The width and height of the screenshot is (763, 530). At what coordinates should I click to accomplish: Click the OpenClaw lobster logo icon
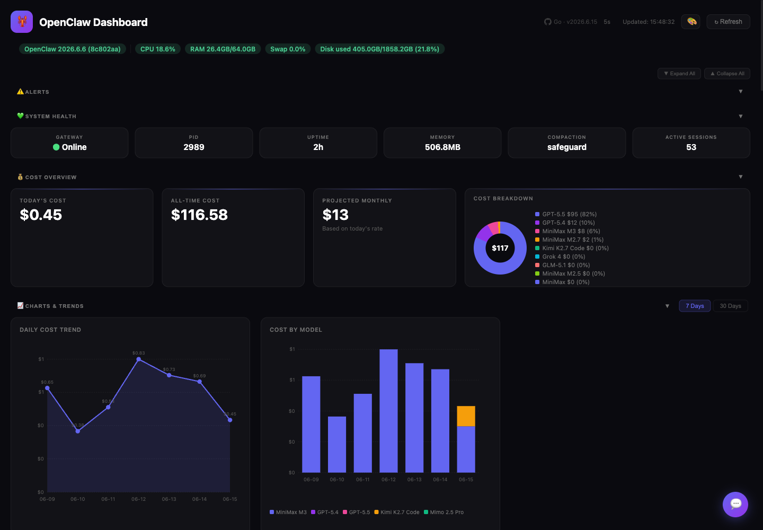(x=22, y=22)
